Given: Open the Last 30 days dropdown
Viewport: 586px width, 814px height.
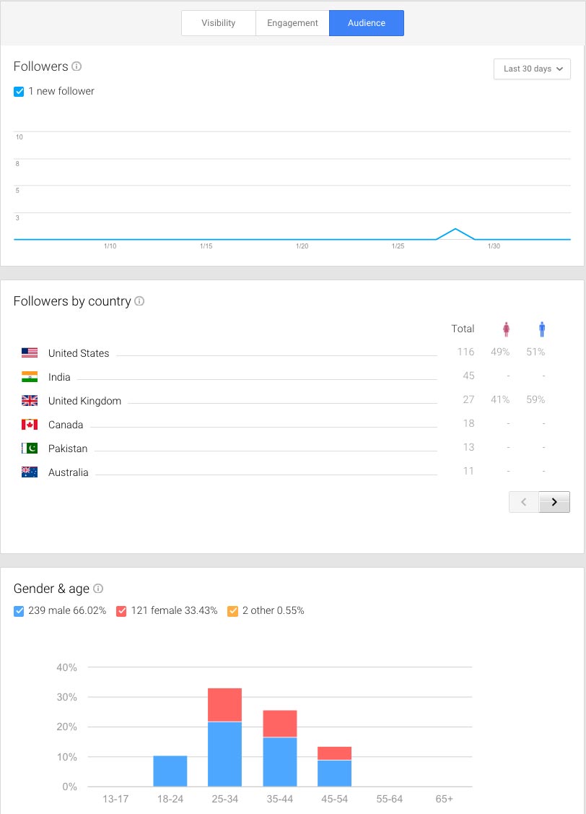Looking at the screenshot, I should point(532,69).
